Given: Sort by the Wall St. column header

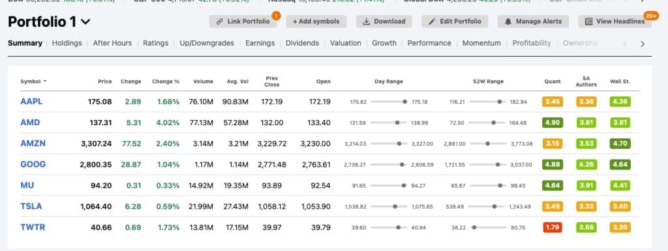Looking at the screenshot, I should 620,81.
